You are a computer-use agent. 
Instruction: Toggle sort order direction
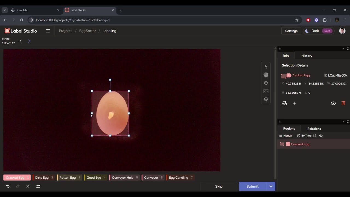314,136
